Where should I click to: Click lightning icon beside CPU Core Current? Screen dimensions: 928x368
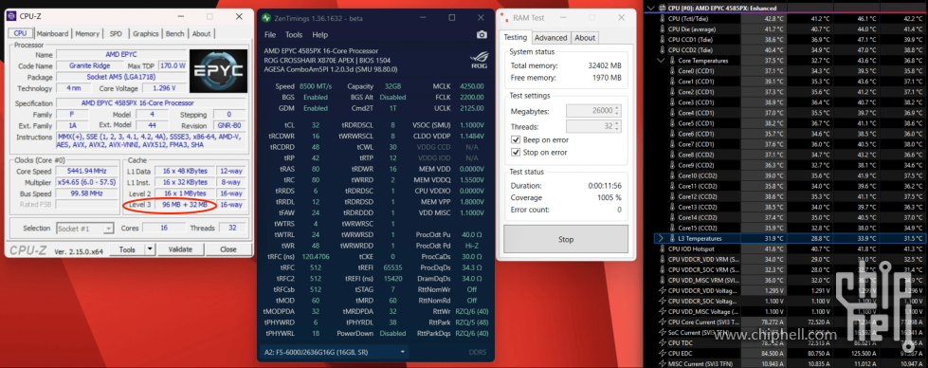pos(663,322)
